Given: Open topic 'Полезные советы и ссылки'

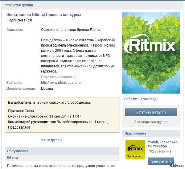Looking at the screenshot, I should point(61,166).
